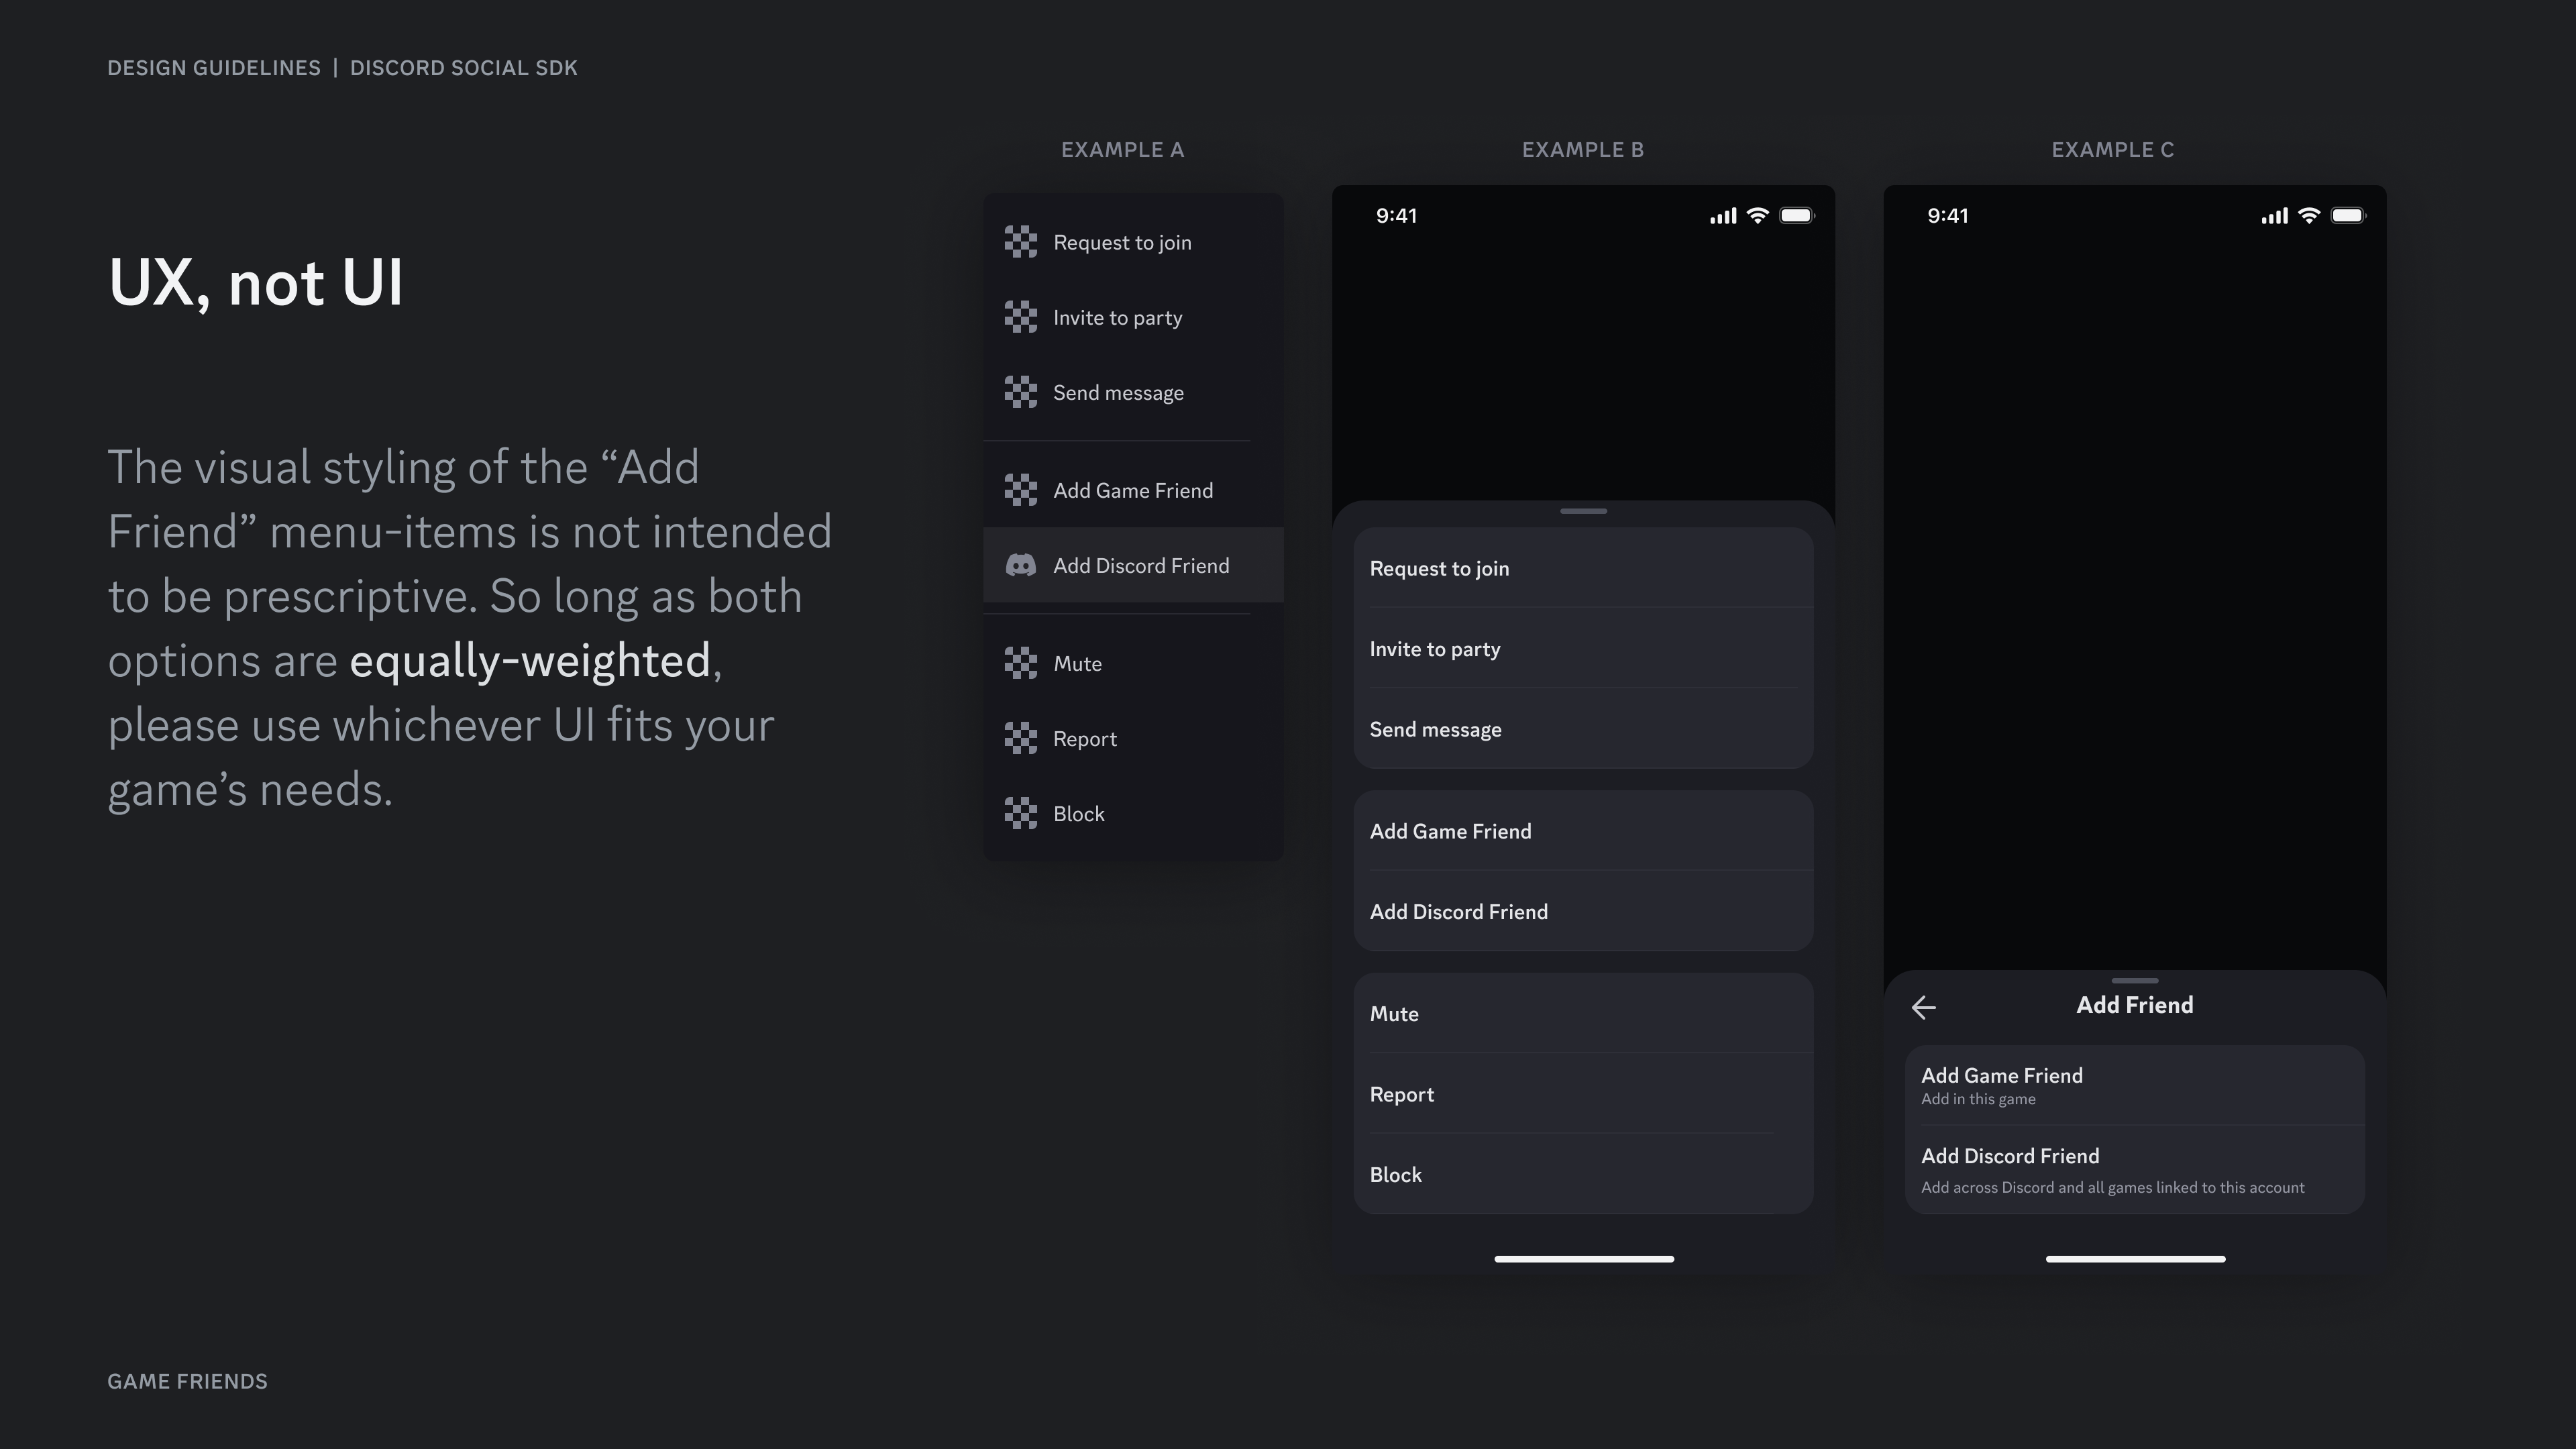2576x1449 pixels.
Task: Click Add Discord Friend in Example B
Action: click(x=1459, y=911)
